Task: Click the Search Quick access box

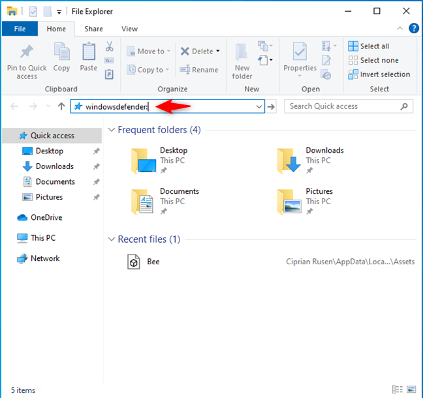Action: tap(349, 106)
